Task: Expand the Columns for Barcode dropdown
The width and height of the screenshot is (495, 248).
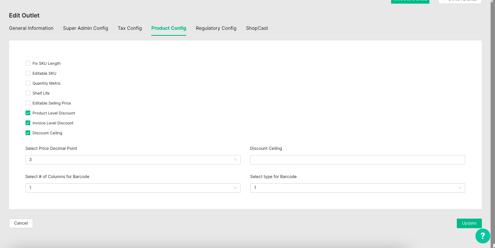Action: click(x=133, y=188)
